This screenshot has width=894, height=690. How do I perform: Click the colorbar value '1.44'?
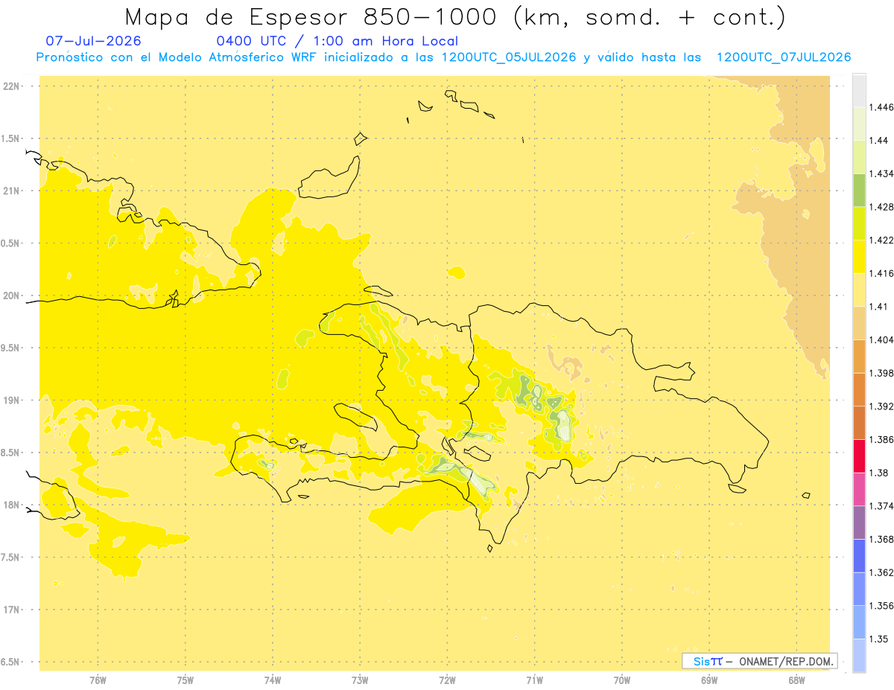pyautogui.click(x=880, y=140)
